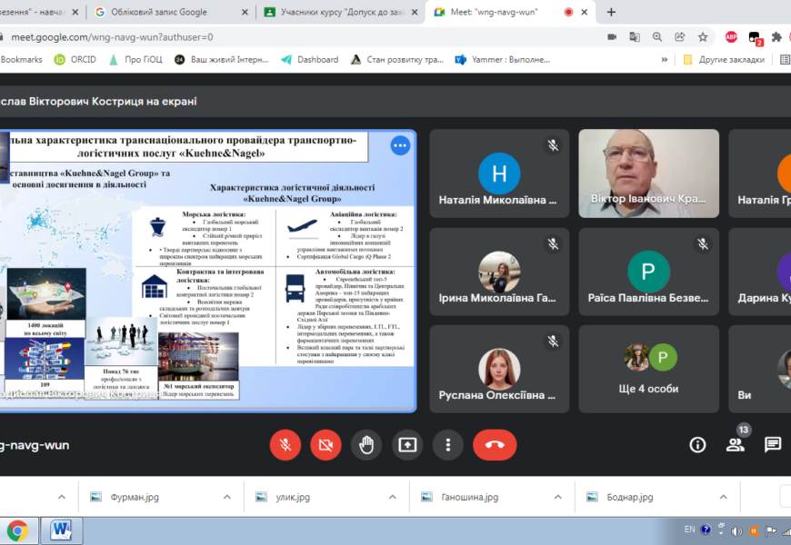791x545 pixels.
Task: Raise your hand in the meeting
Action: click(366, 444)
